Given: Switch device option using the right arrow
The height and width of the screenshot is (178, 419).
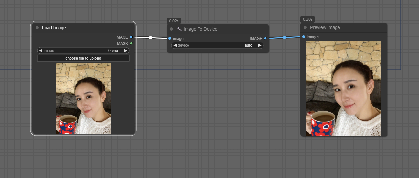Looking at the screenshot, I should [x=259, y=45].
